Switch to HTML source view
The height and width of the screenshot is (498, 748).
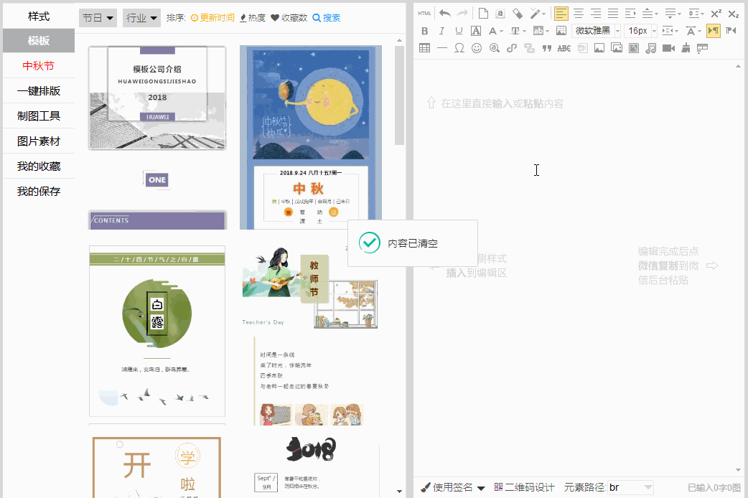pos(424,14)
